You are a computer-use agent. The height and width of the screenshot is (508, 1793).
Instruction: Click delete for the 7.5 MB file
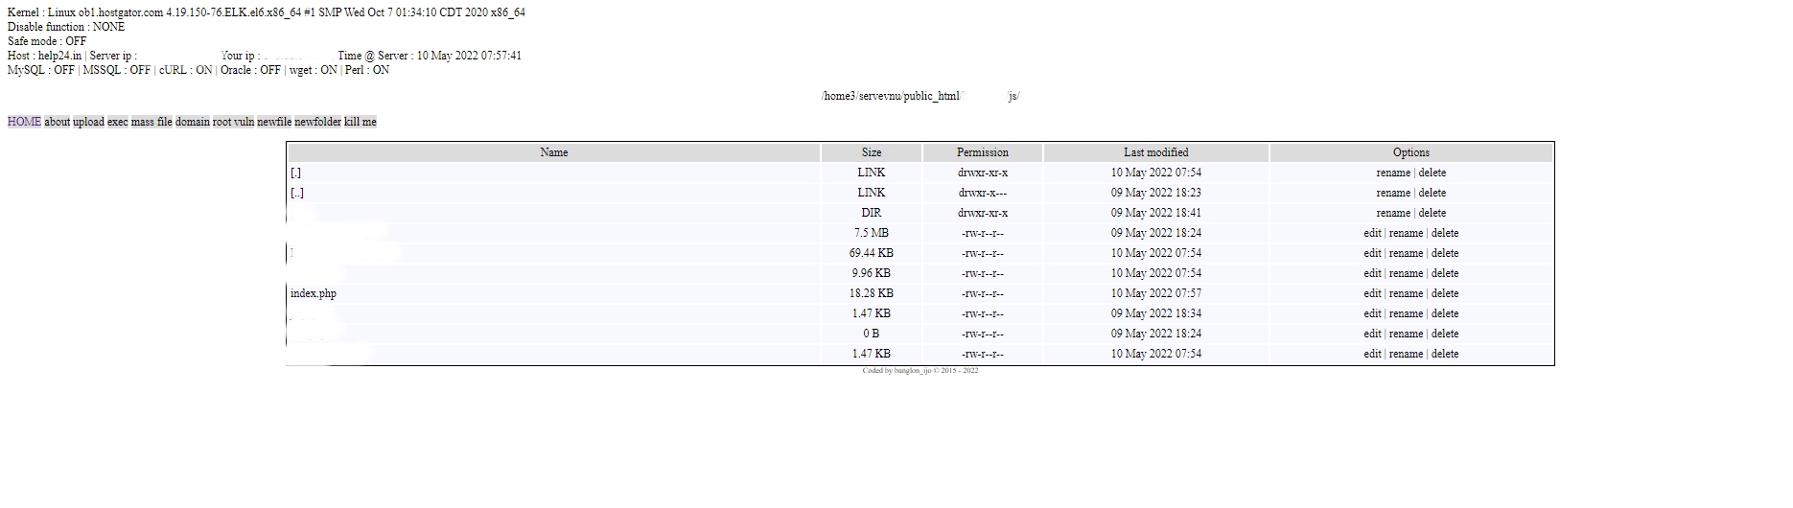tap(1445, 233)
